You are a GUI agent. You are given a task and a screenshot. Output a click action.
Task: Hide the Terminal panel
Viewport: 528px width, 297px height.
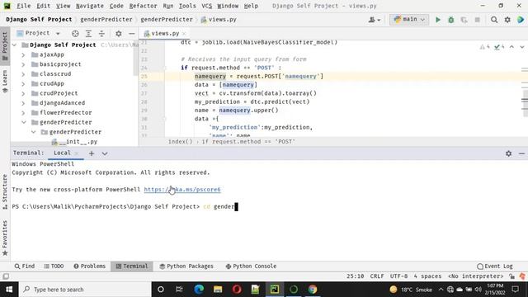click(521, 153)
